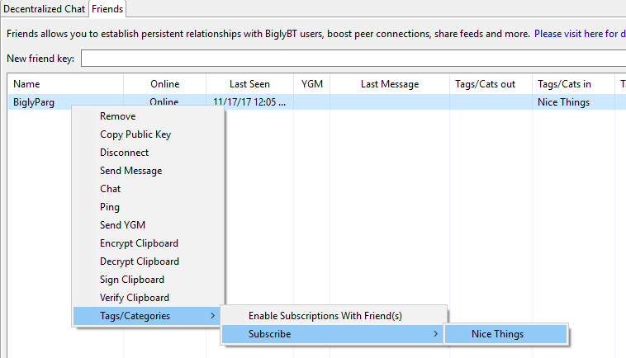Viewport: 626px width, 358px height.
Task: Choose Sign Clipboard menu entry
Action: [x=148, y=280]
